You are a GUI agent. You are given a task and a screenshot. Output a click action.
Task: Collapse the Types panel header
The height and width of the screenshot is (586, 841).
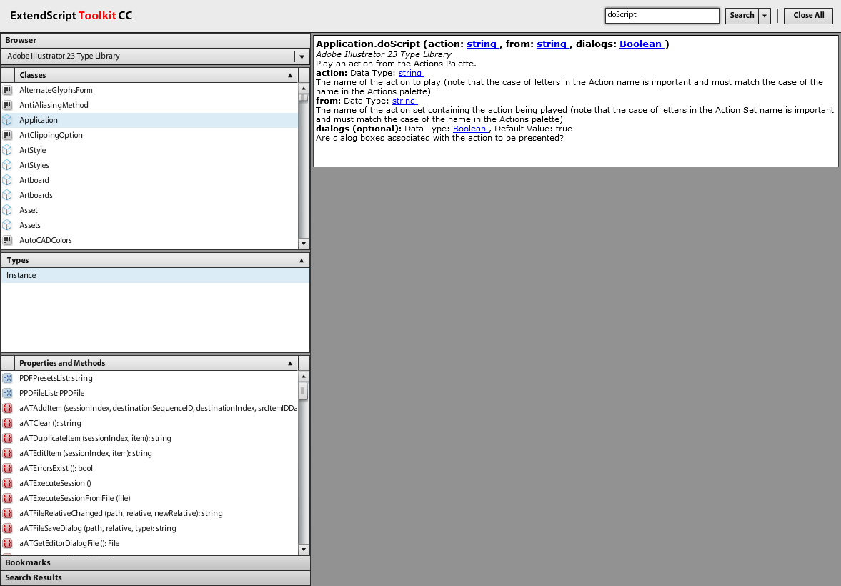(x=156, y=260)
